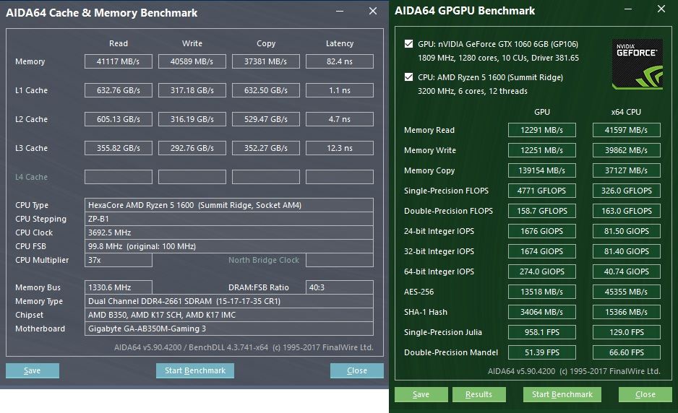Start Benchmark in Cache & Memory window
Viewport: 678px width, 413px height.
click(x=195, y=370)
